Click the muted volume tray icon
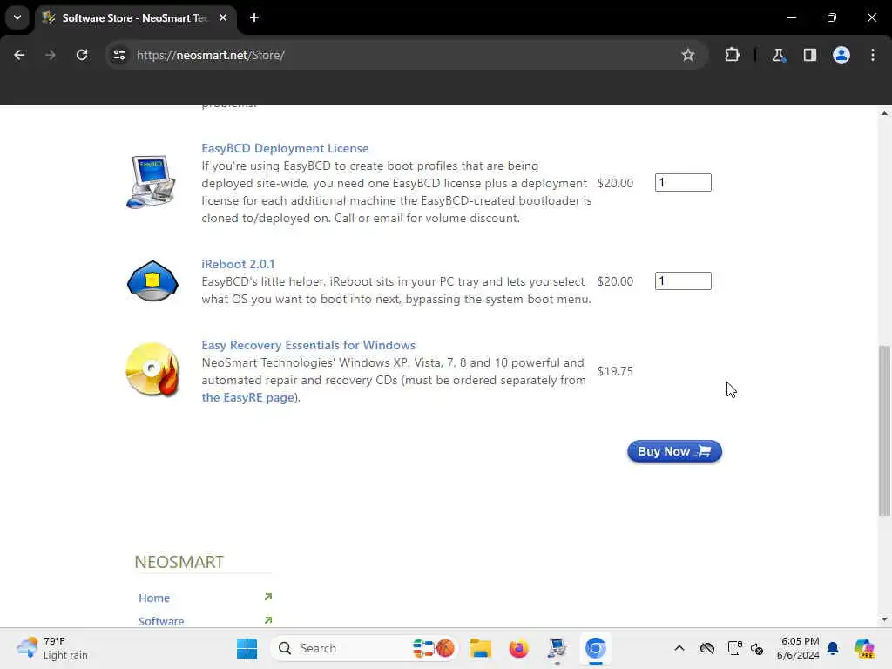This screenshot has width=892, height=669. (x=757, y=648)
